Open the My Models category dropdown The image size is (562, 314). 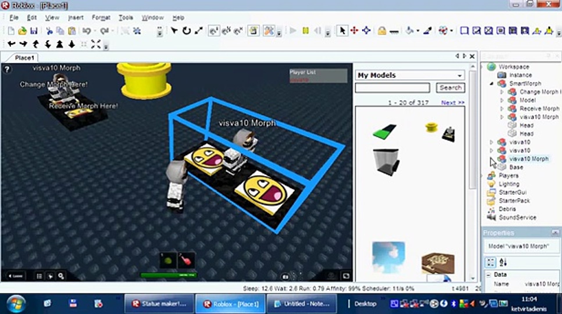(x=459, y=76)
